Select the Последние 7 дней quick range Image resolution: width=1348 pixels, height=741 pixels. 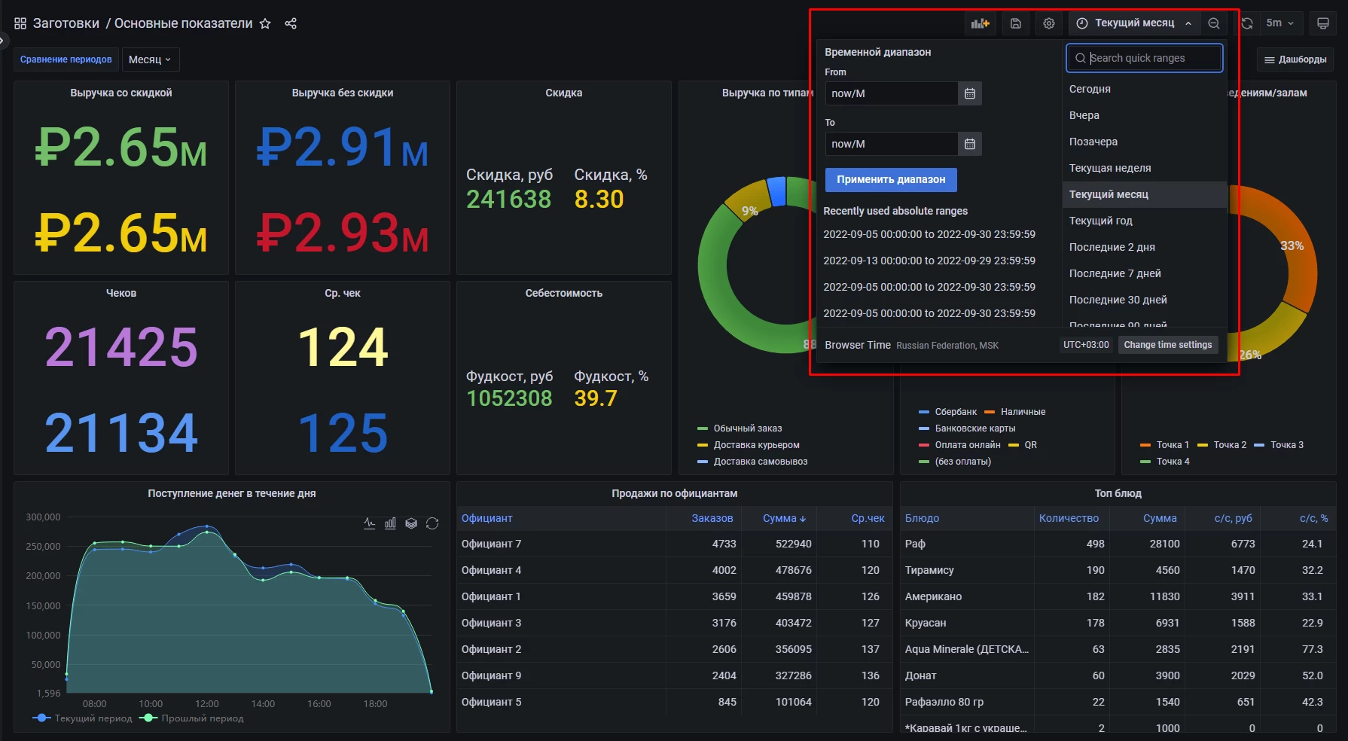click(1115, 273)
